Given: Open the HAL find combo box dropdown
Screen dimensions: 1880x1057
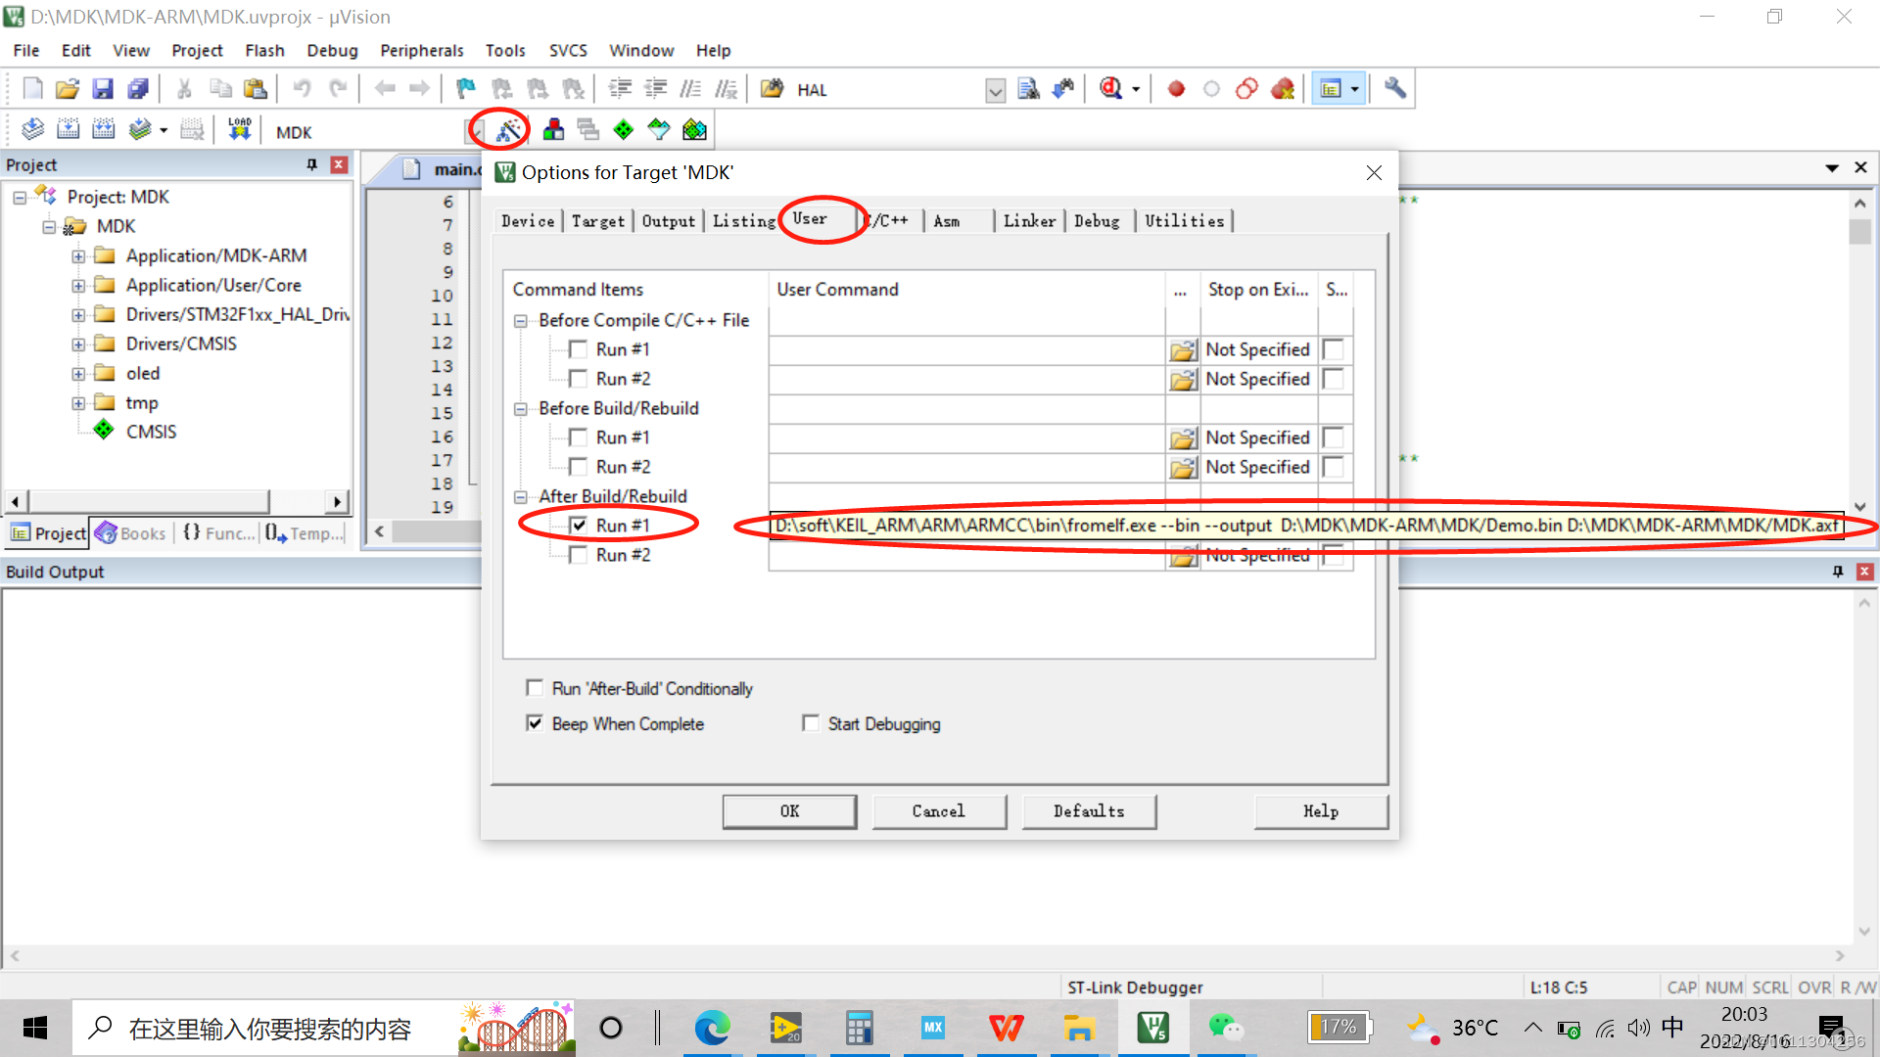Looking at the screenshot, I should (x=995, y=91).
